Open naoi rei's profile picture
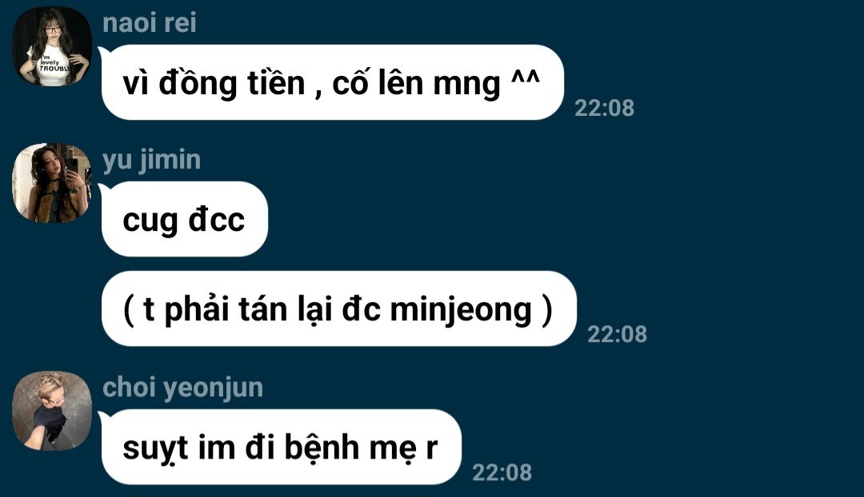This screenshot has height=497, width=864. click(x=52, y=46)
